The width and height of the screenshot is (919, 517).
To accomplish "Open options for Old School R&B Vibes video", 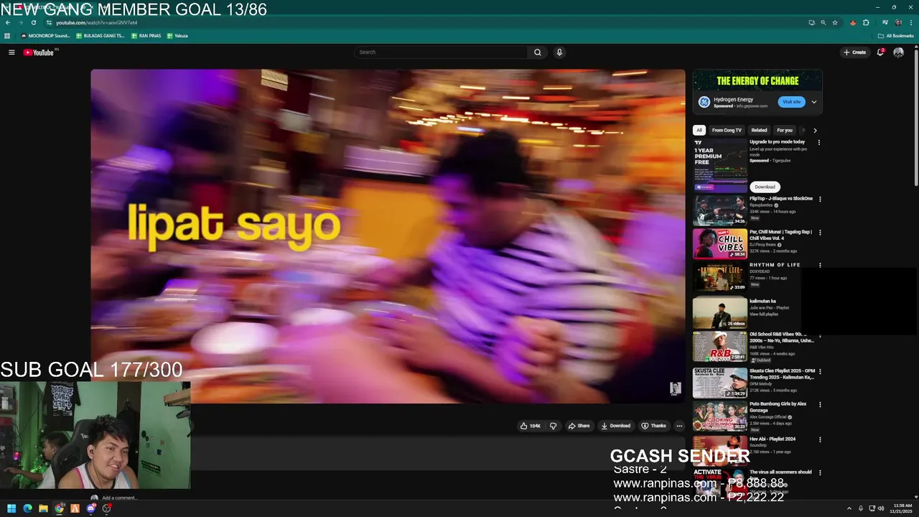I will coord(819,335).
